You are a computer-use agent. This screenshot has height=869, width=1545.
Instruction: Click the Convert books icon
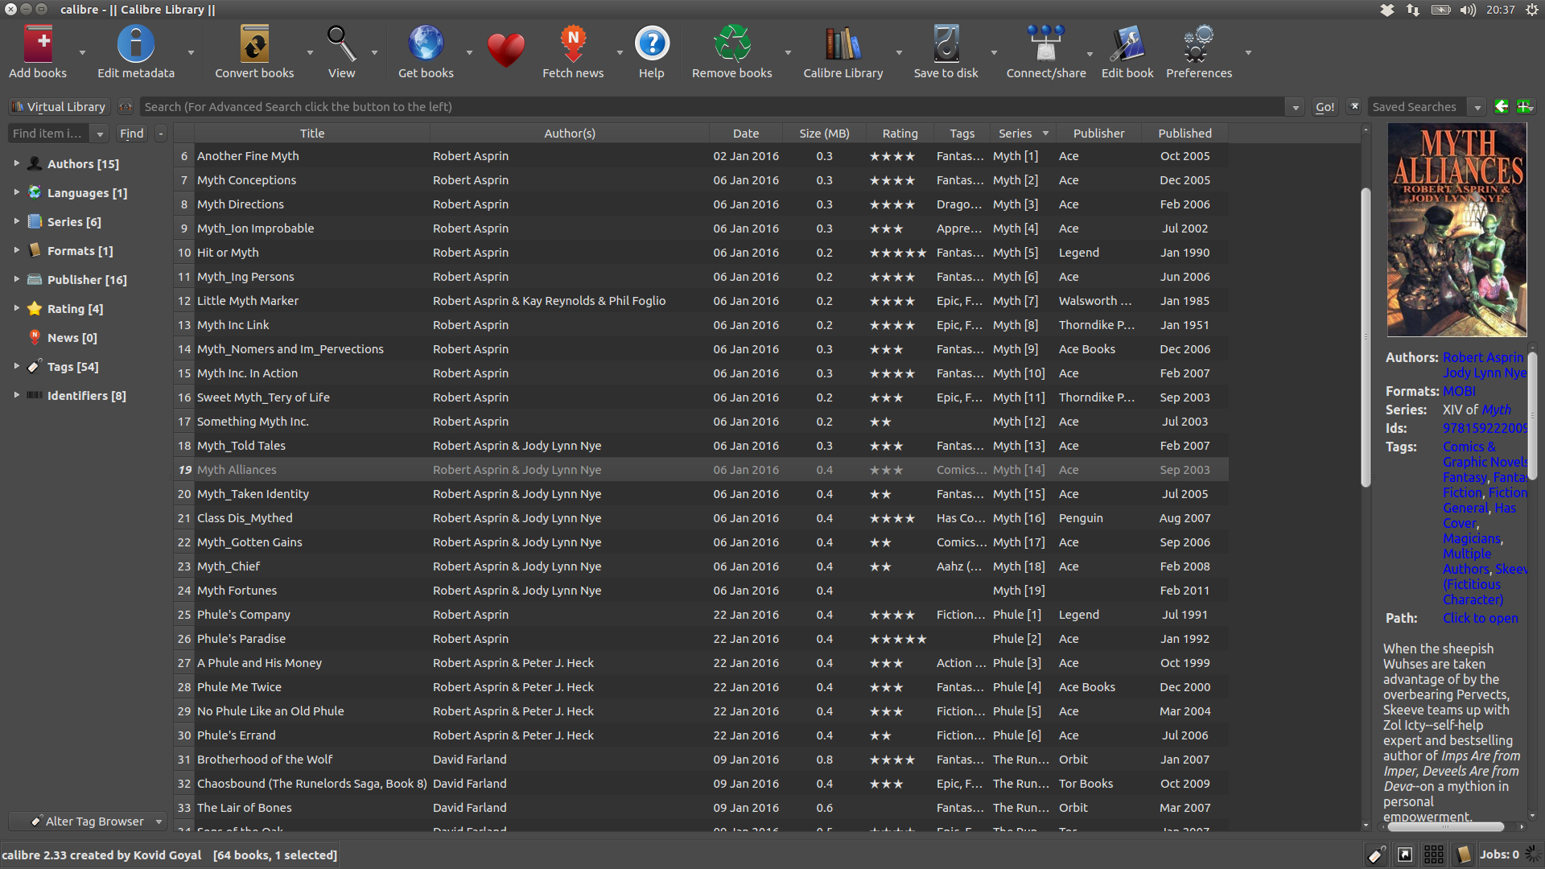(254, 45)
